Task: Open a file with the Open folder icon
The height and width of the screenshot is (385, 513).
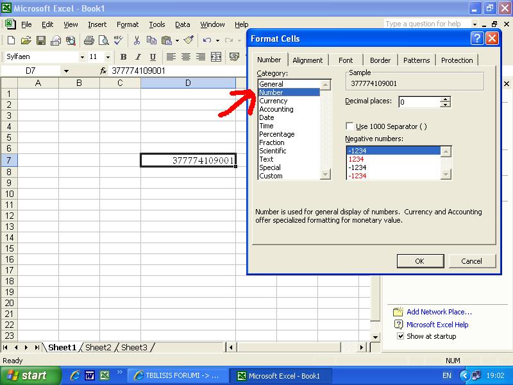Action: click(x=26, y=40)
